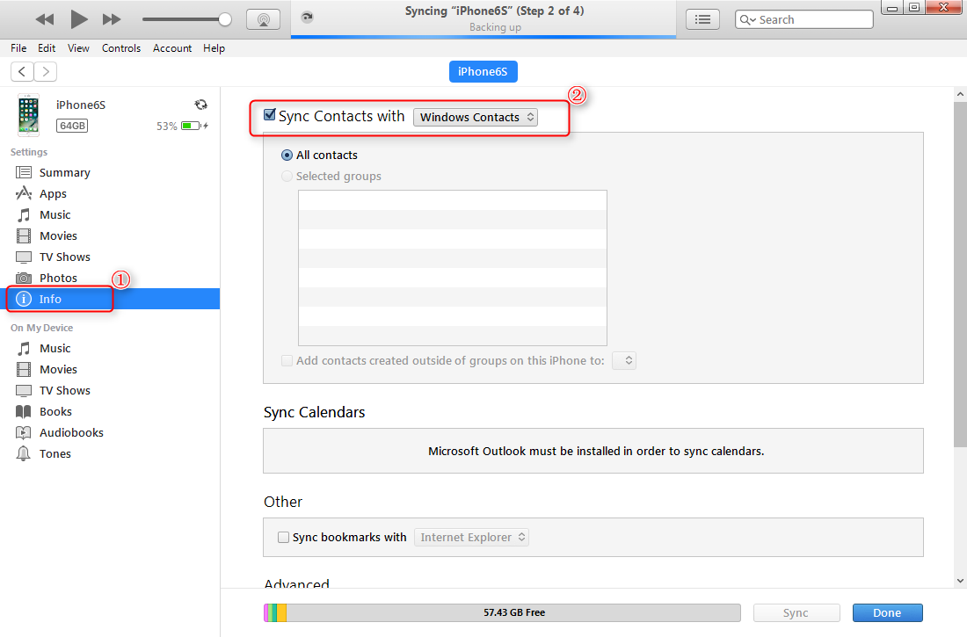Screen dimensions: 967x637
Task: Click the music note icon for Music under Settings
Action: pyautogui.click(x=24, y=214)
